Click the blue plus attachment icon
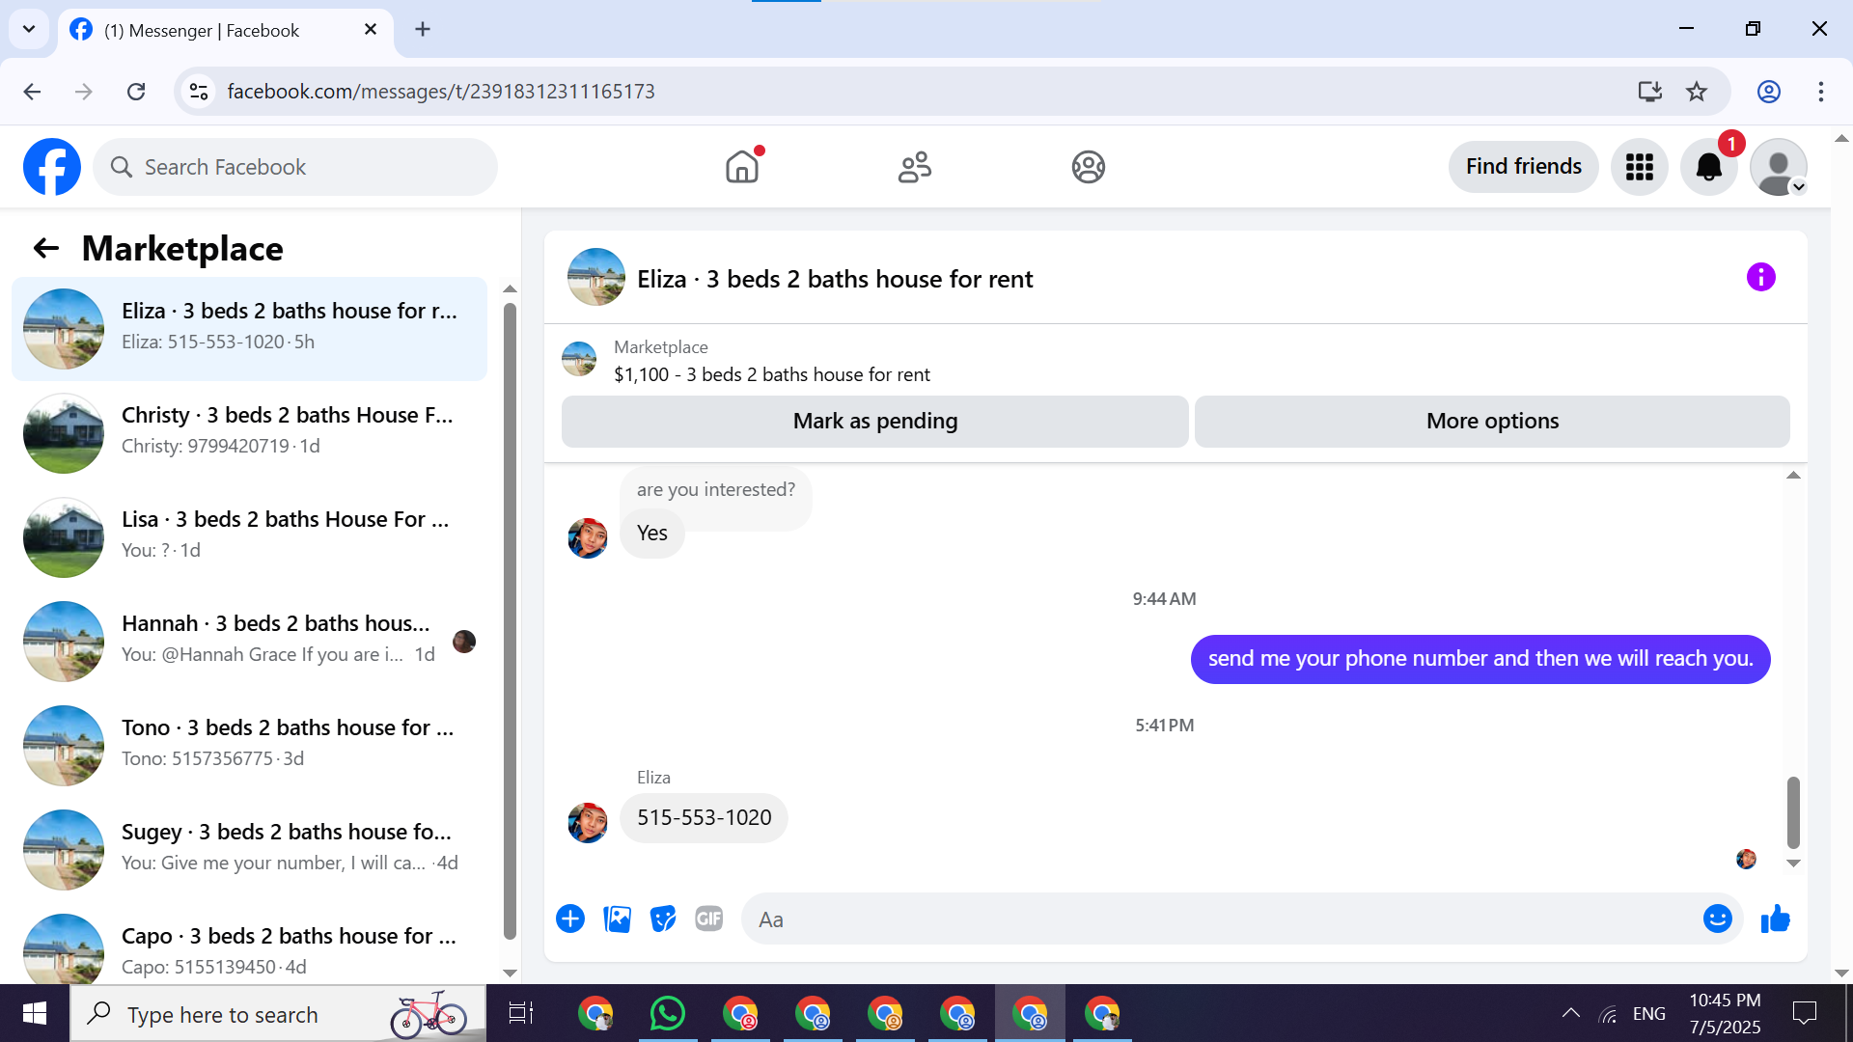 570,919
